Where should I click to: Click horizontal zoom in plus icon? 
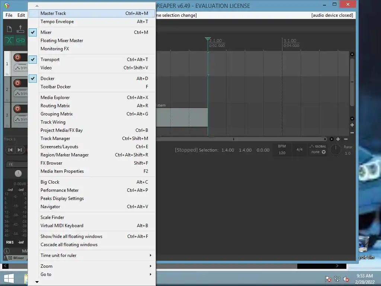[338, 139]
